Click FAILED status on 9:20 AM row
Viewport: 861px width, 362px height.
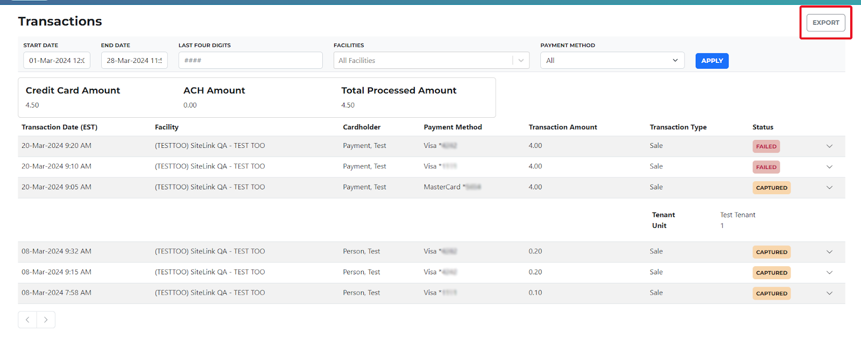[x=766, y=146]
